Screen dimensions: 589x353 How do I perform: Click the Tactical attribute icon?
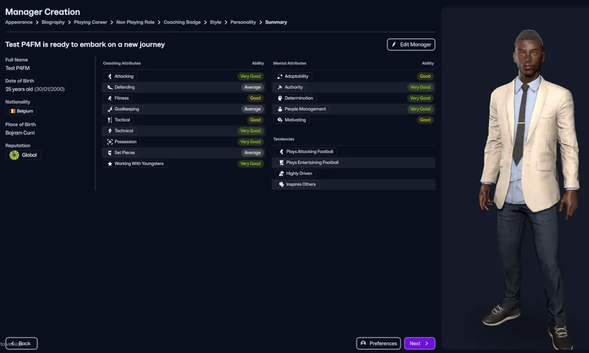110,120
